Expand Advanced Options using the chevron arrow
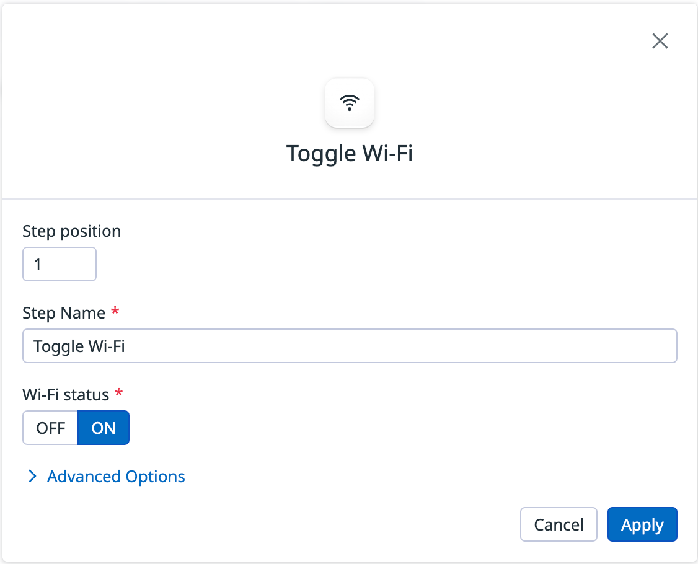The image size is (698, 564). (x=32, y=477)
